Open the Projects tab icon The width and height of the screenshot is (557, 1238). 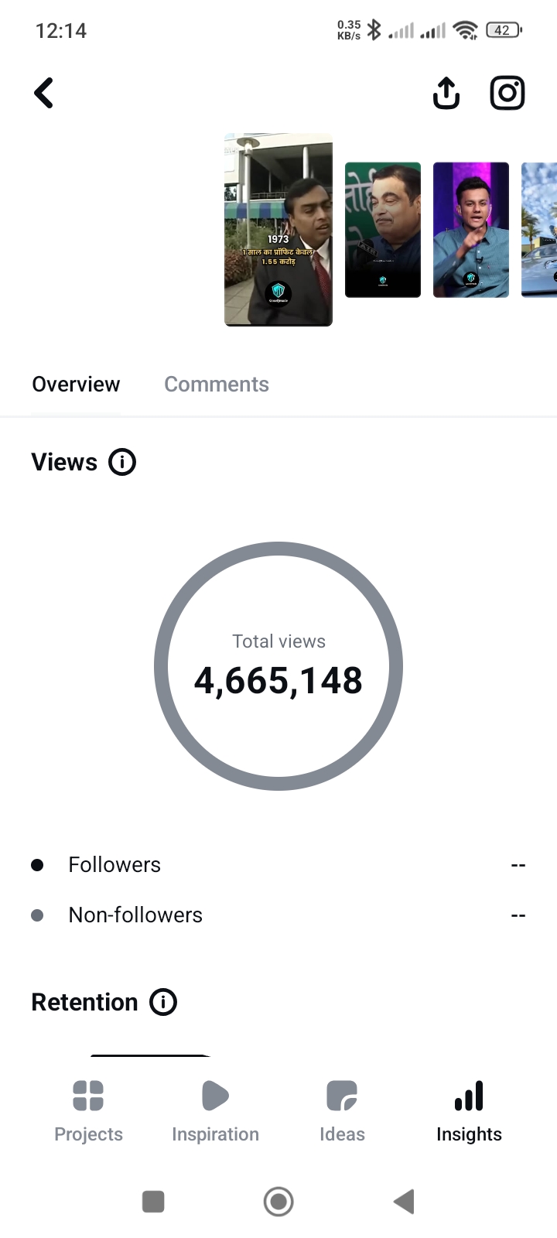[88, 1096]
